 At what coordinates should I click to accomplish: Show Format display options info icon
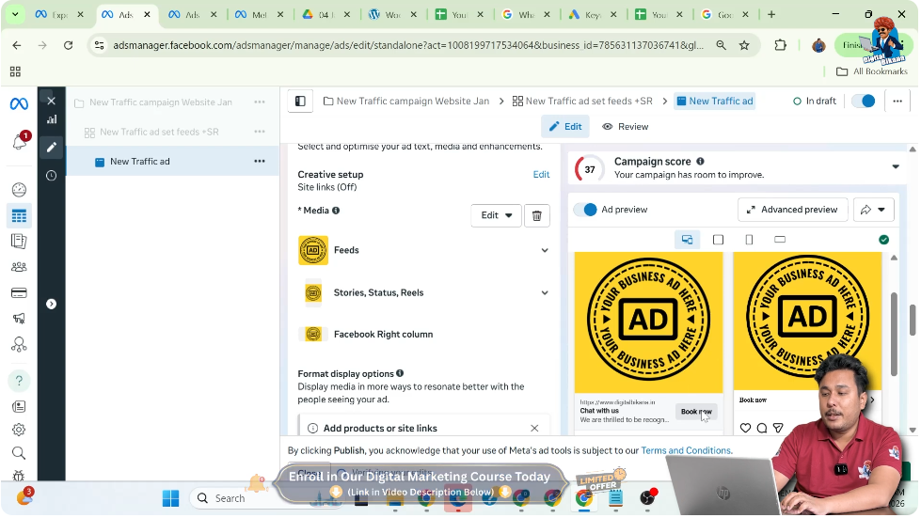pos(400,373)
